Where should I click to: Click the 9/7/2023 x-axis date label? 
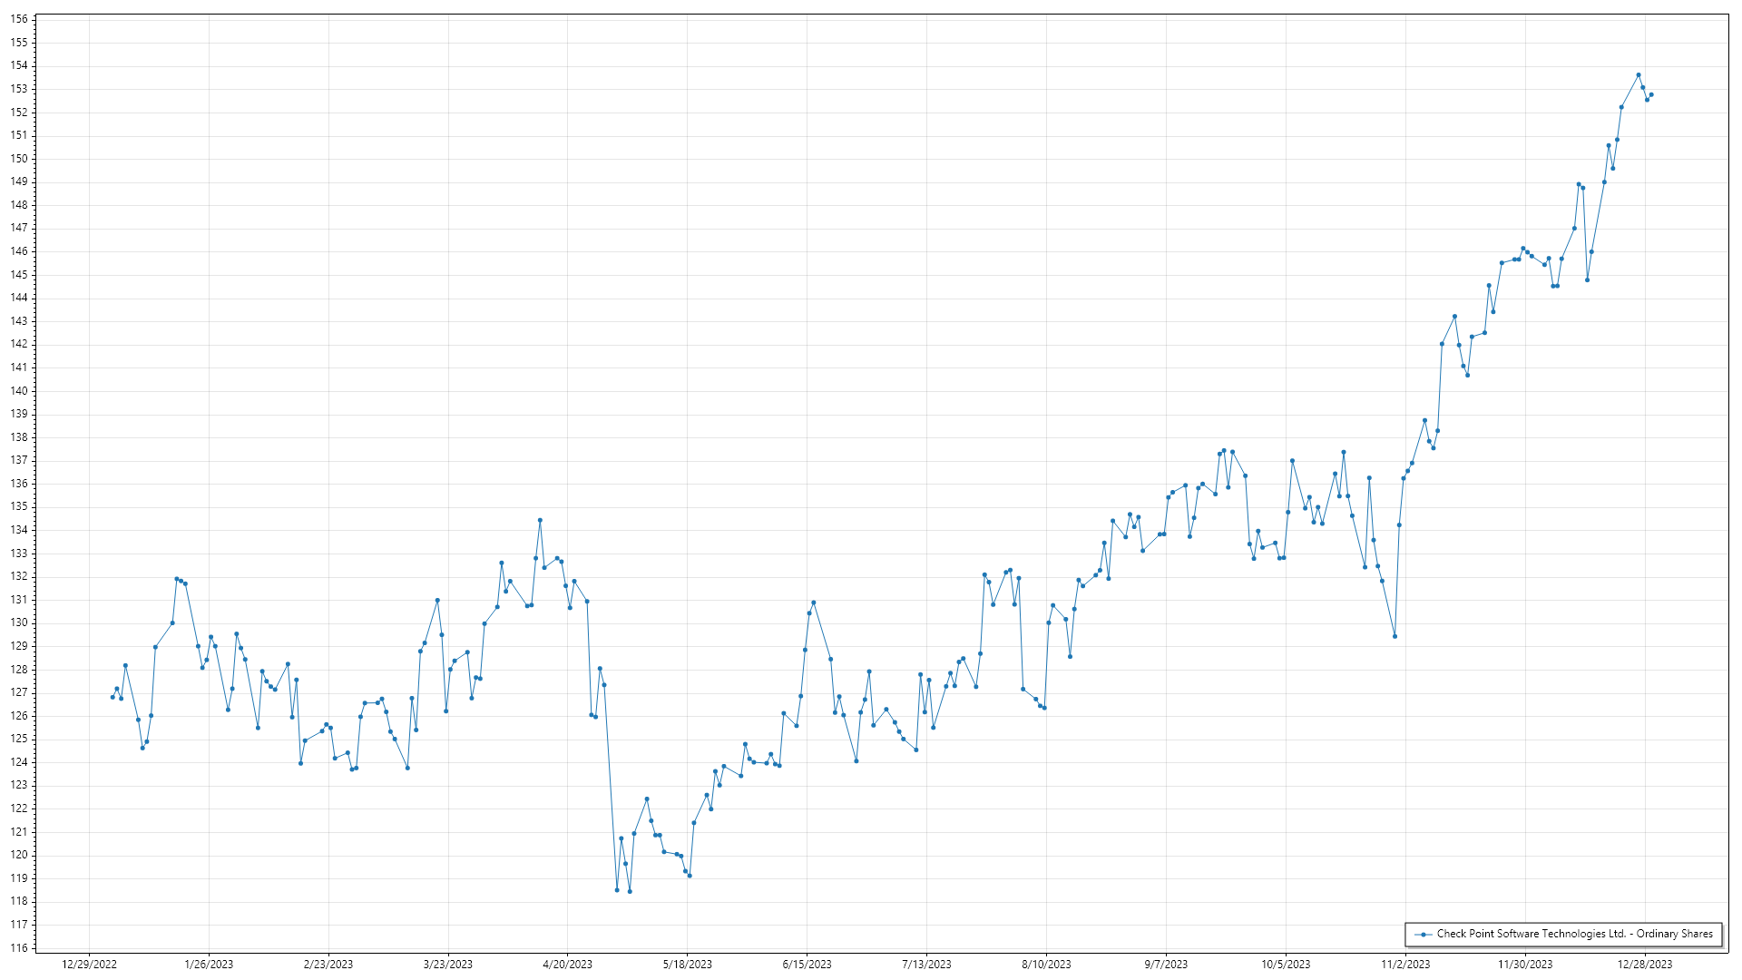(1166, 964)
